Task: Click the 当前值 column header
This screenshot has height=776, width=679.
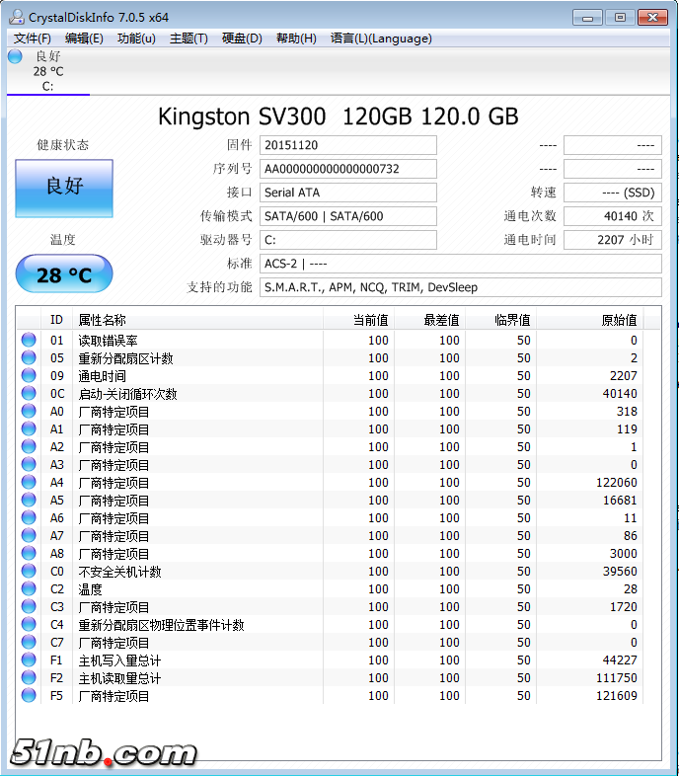Action: 359,320
